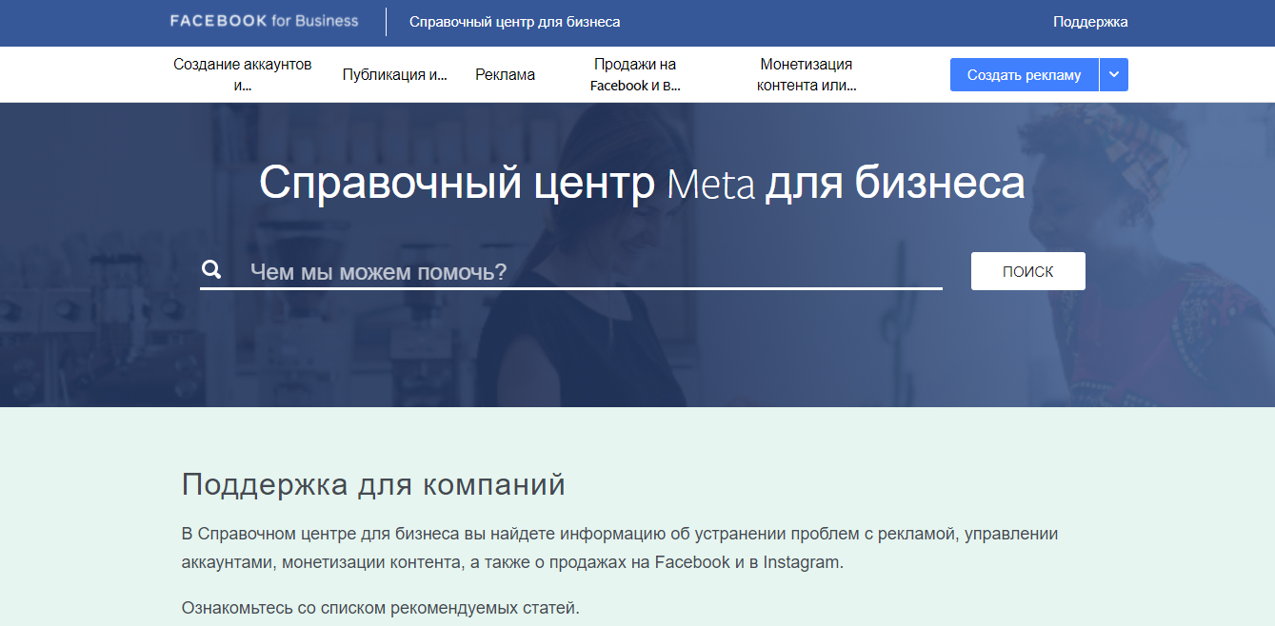The width and height of the screenshot is (1275, 626).
Task: Click the ПОИСК button
Action: (1028, 271)
